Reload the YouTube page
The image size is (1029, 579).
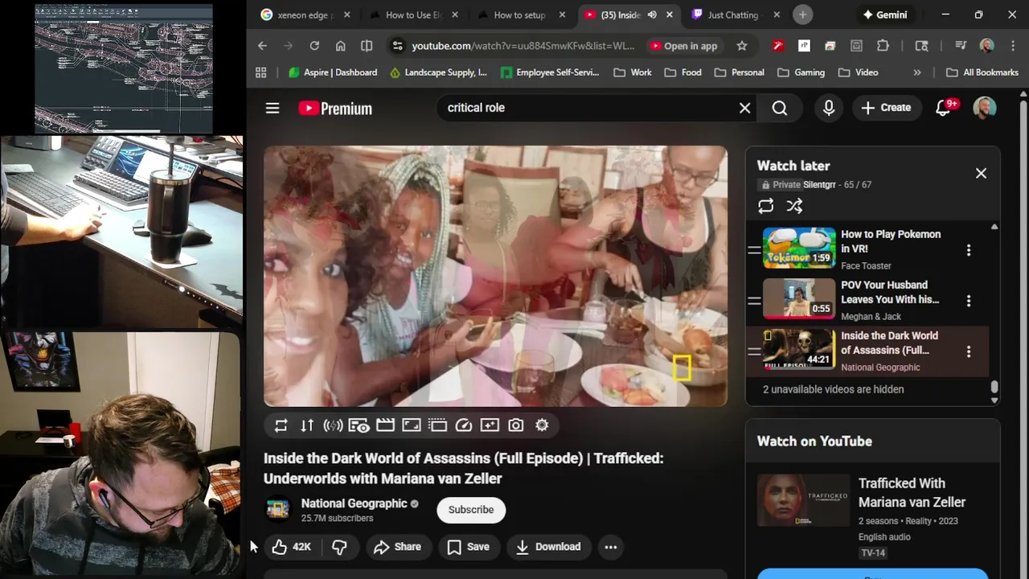(x=314, y=46)
